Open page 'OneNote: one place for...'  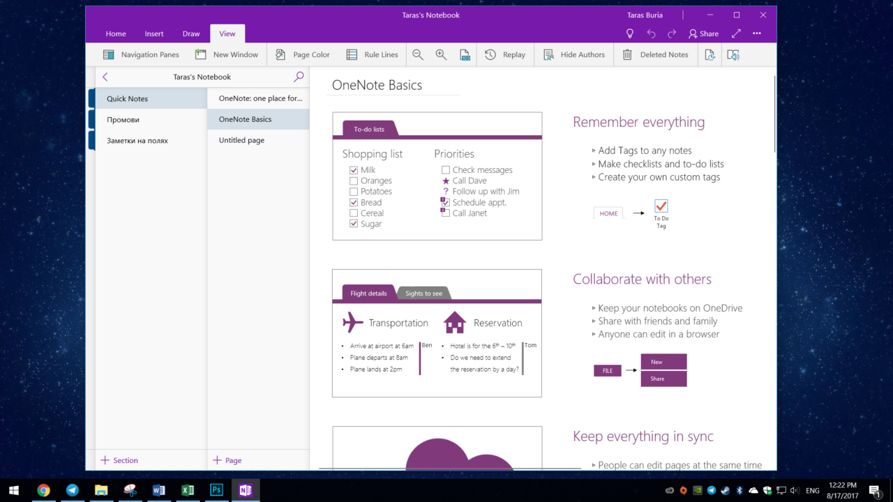[258, 98]
